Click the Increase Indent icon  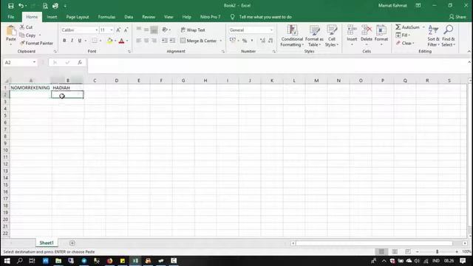tap(172, 41)
